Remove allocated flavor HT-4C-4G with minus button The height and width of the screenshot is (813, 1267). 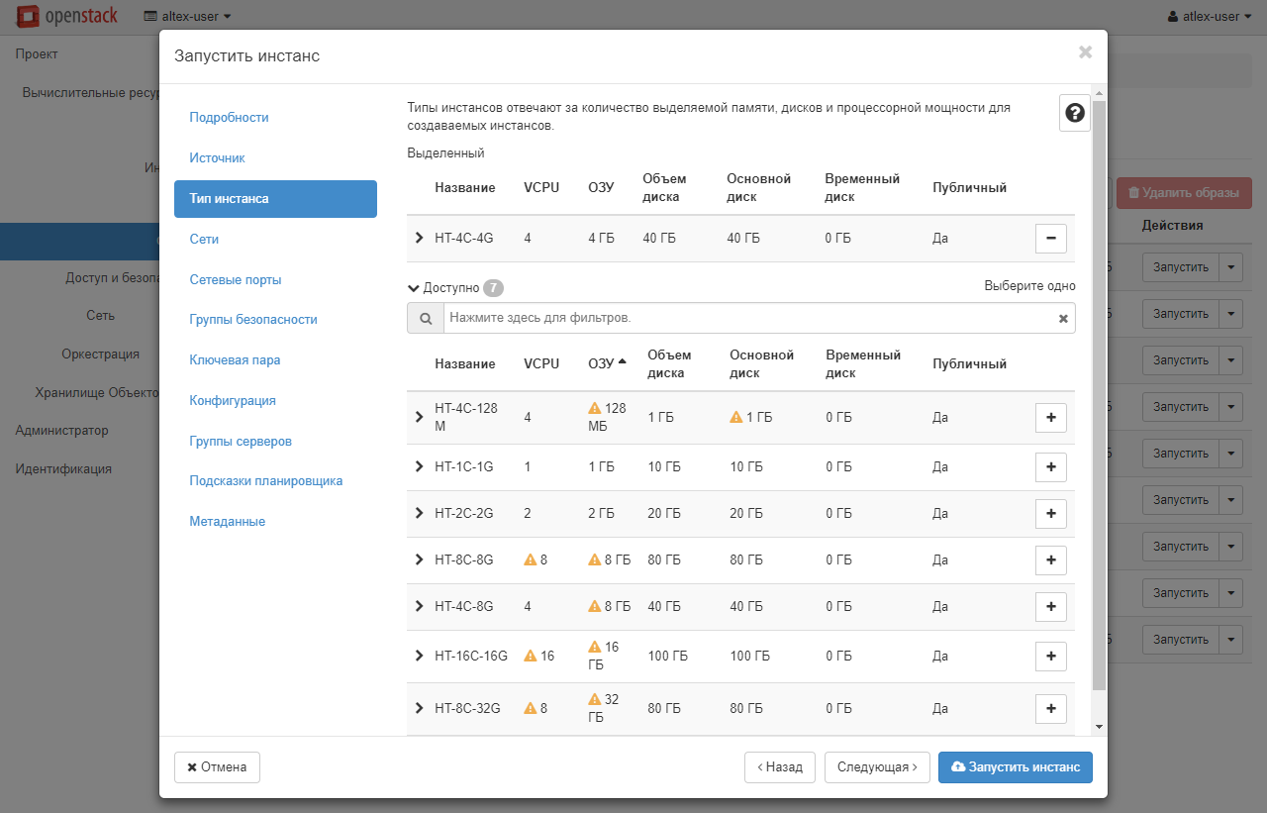point(1050,238)
